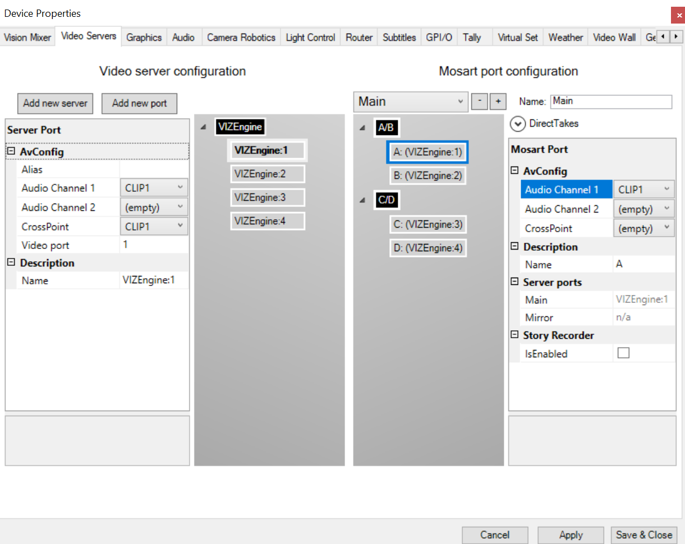Collapse the Server Port AvConfig section
This screenshot has height=544, width=685.
[x=11, y=151]
